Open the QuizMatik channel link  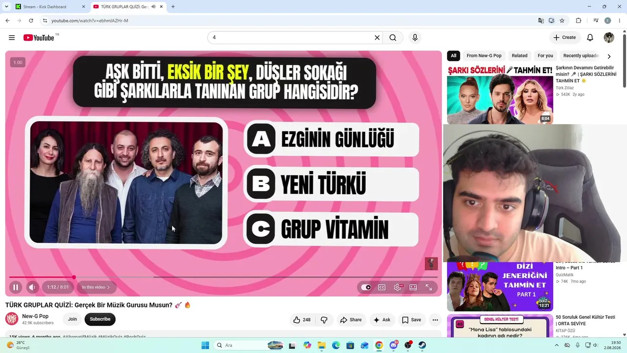tap(565, 275)
